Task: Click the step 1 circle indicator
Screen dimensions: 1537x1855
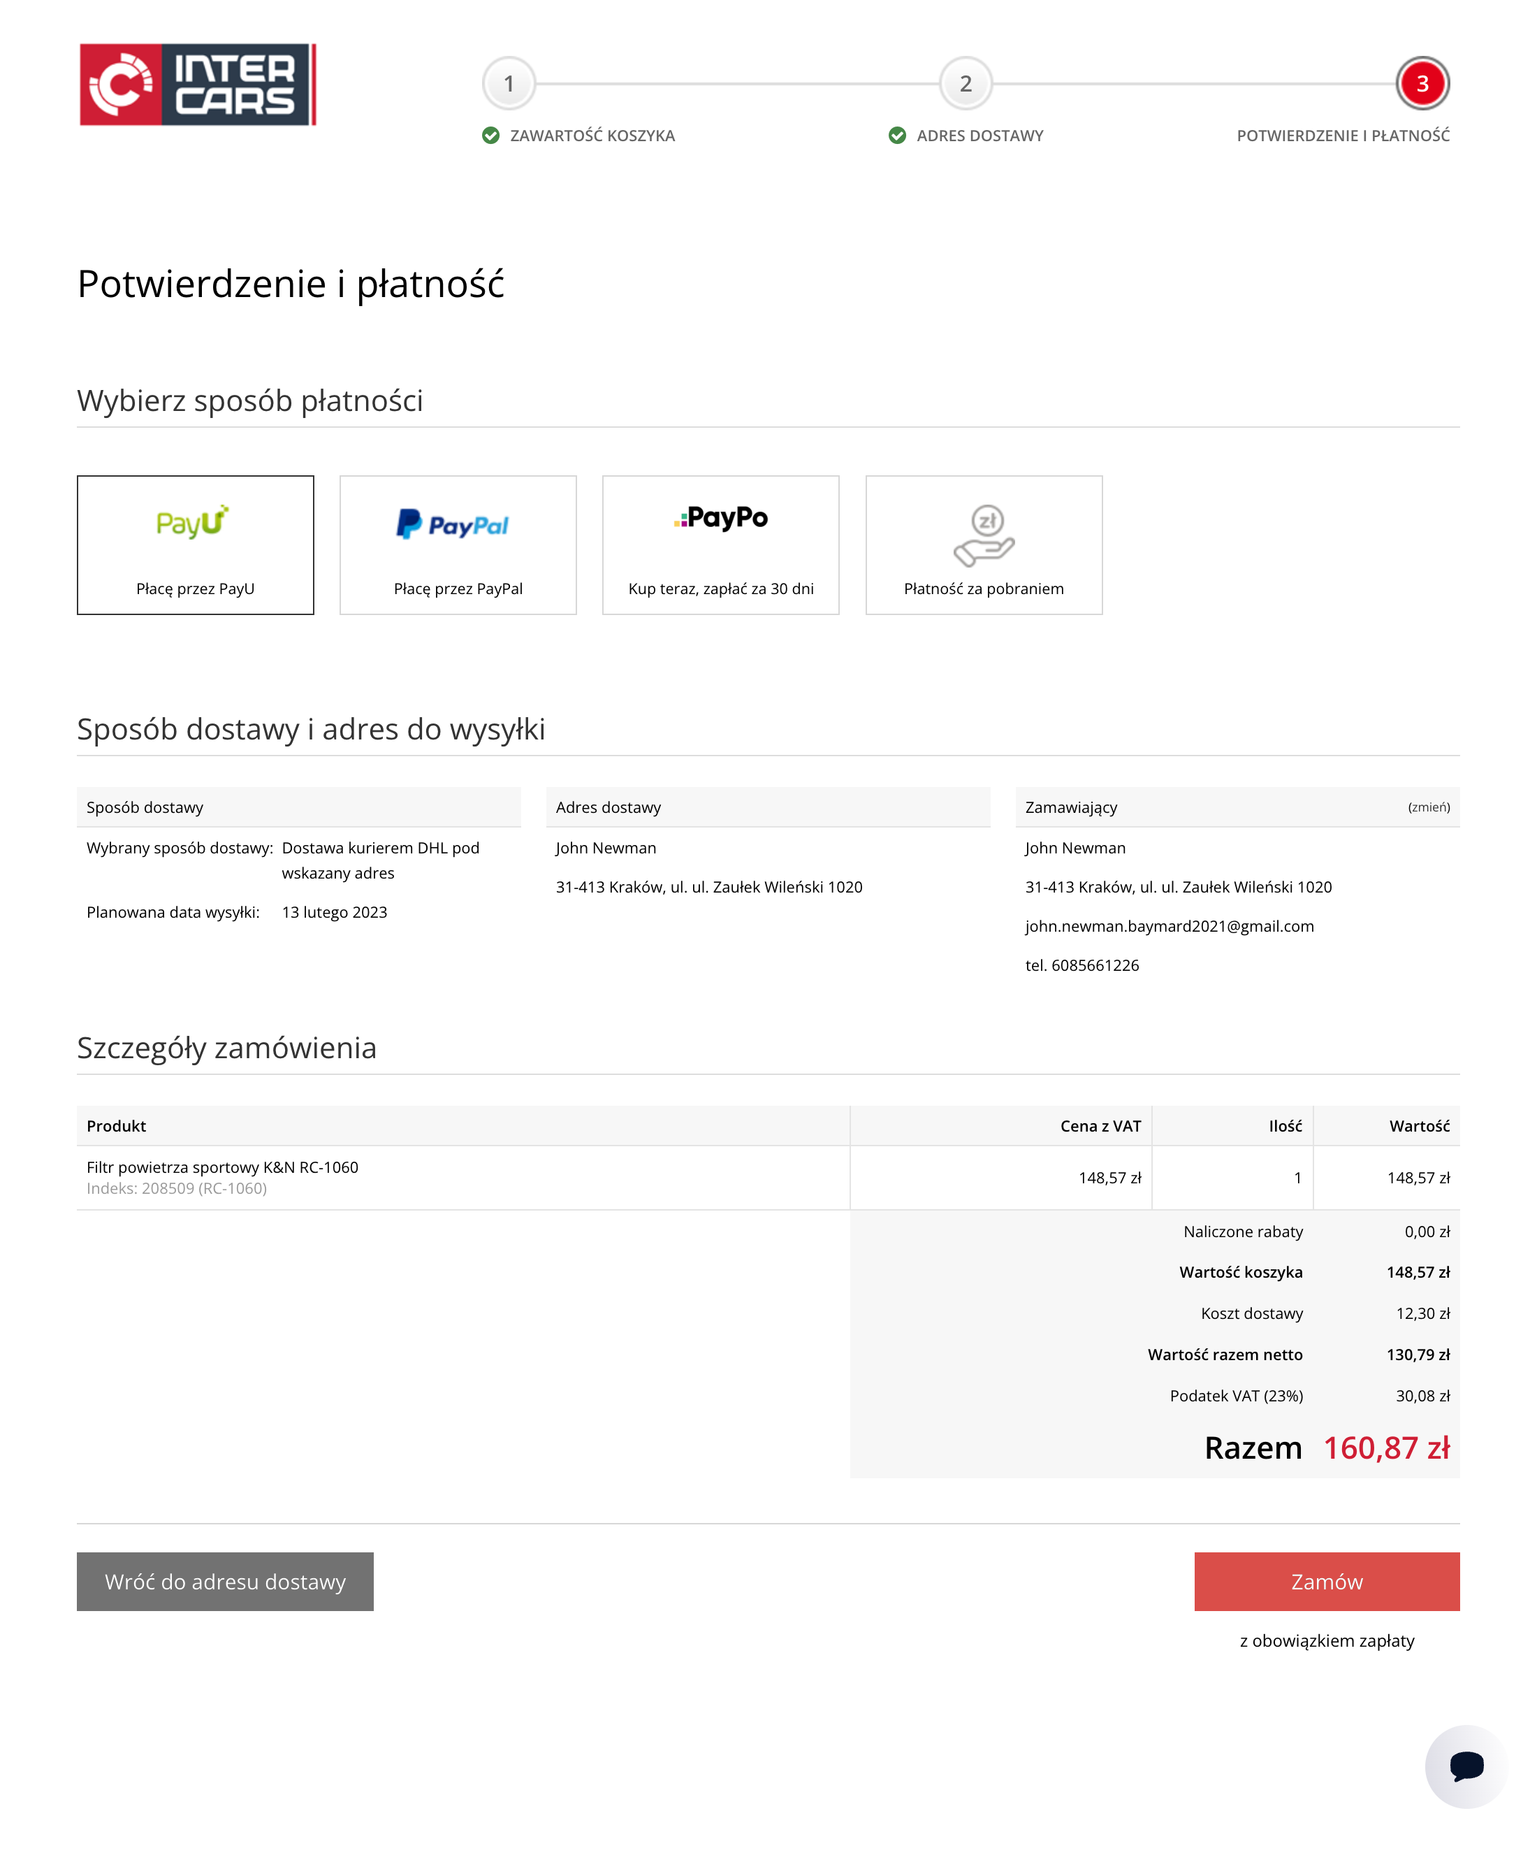Action: (509, 85)
